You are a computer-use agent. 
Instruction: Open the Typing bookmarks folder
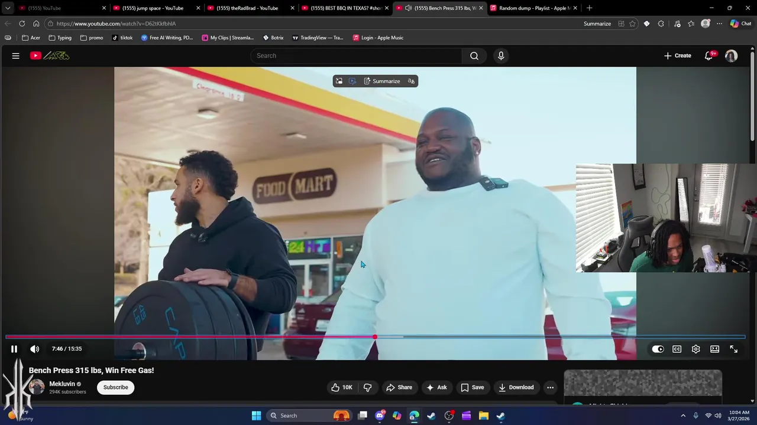[x=60, y=38]
